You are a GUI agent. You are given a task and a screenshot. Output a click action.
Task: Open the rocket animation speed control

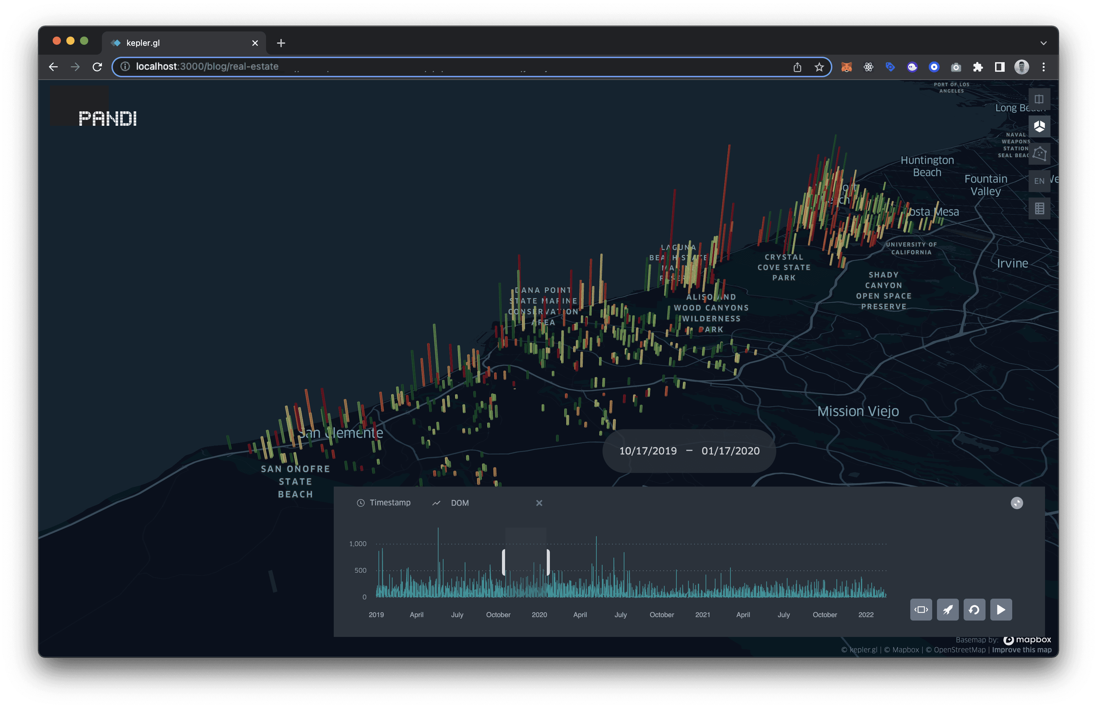[948, 610]
